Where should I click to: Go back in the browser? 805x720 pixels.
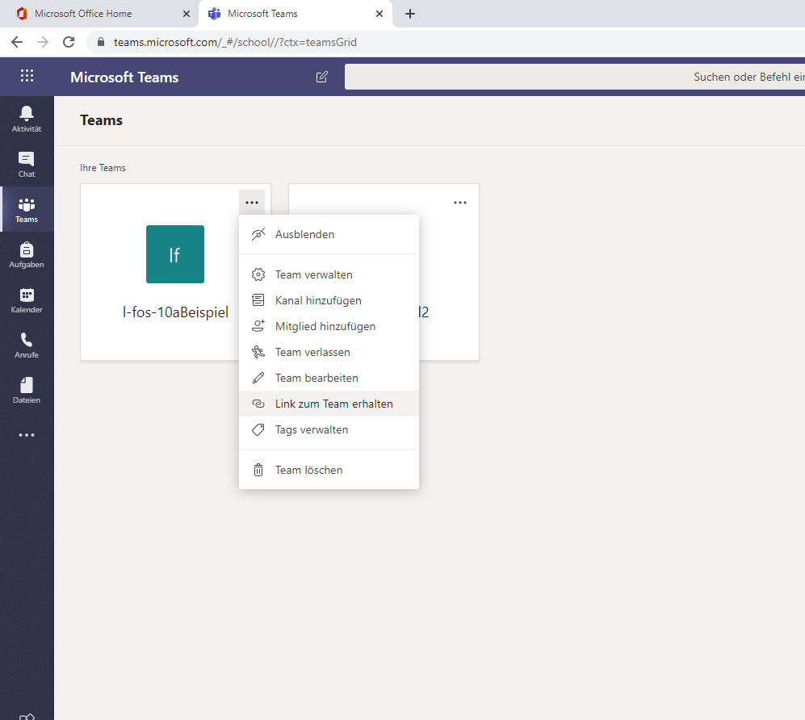tap(17, 42)
